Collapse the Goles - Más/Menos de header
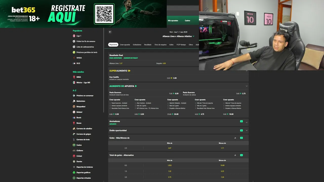The height and width of the screenshot is (182, 324). pos(178,138)
